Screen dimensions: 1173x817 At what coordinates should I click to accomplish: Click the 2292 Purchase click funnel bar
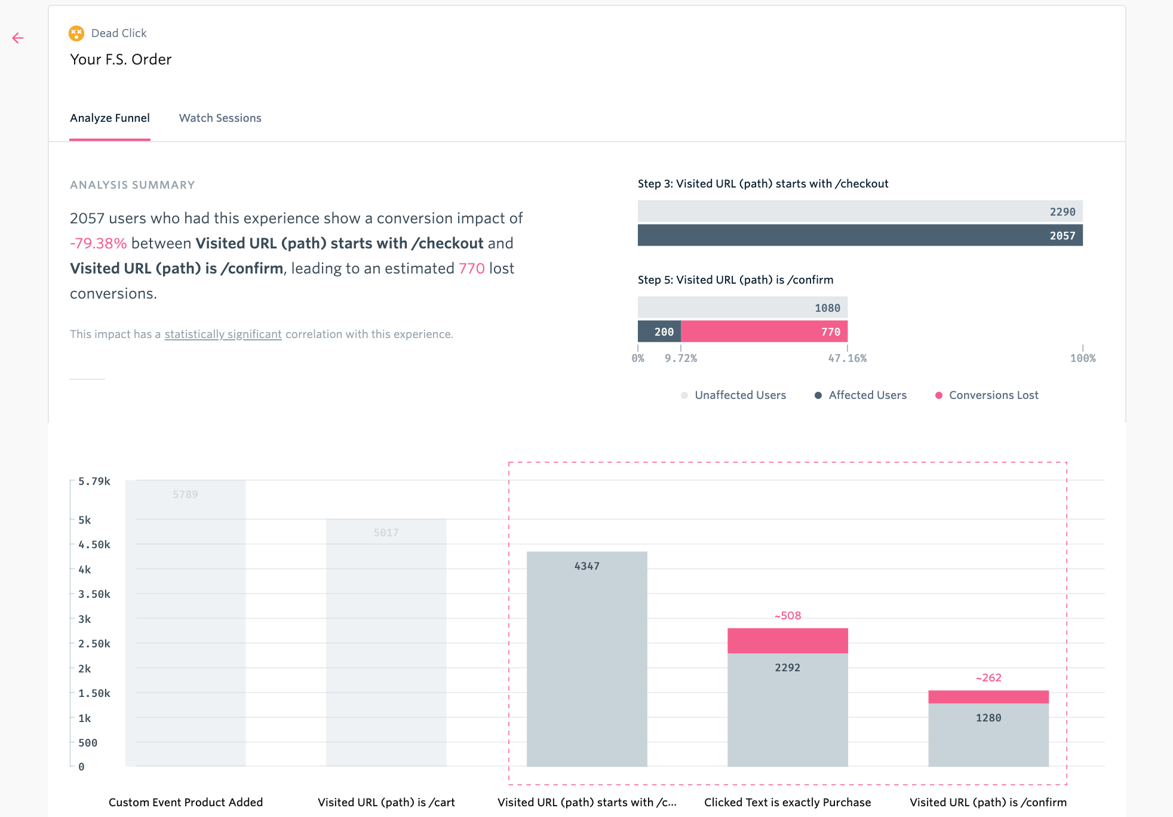coord(788,709)
